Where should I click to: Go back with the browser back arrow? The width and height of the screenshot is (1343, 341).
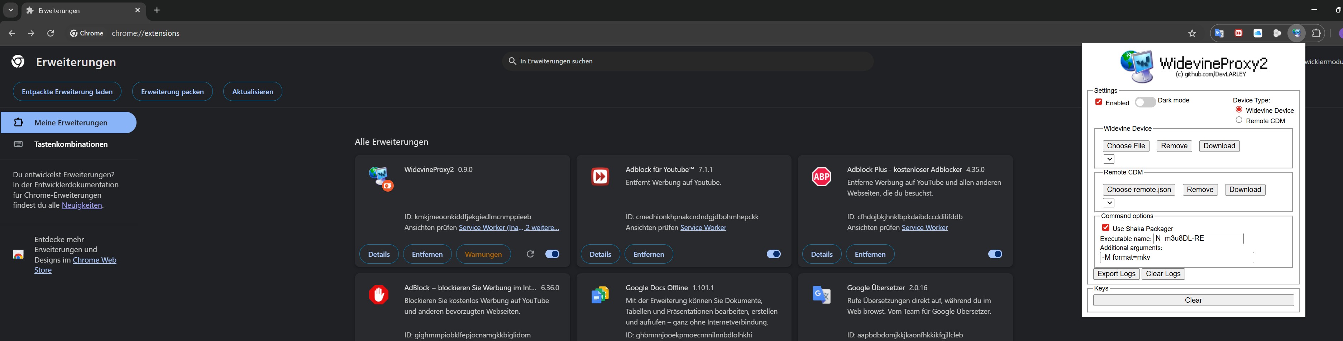coord(11,33)
